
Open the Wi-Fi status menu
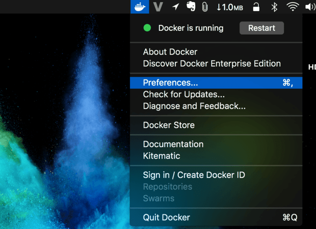click(x=293, y=7)
